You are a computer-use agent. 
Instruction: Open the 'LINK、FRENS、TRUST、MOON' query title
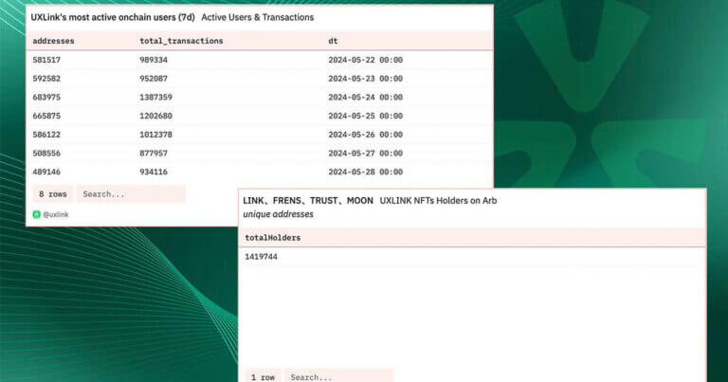[308, 201]
